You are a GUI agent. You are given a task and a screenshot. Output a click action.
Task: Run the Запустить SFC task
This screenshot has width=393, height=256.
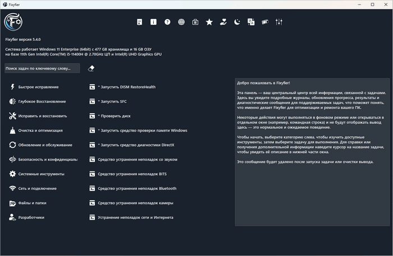coord(112,101)
